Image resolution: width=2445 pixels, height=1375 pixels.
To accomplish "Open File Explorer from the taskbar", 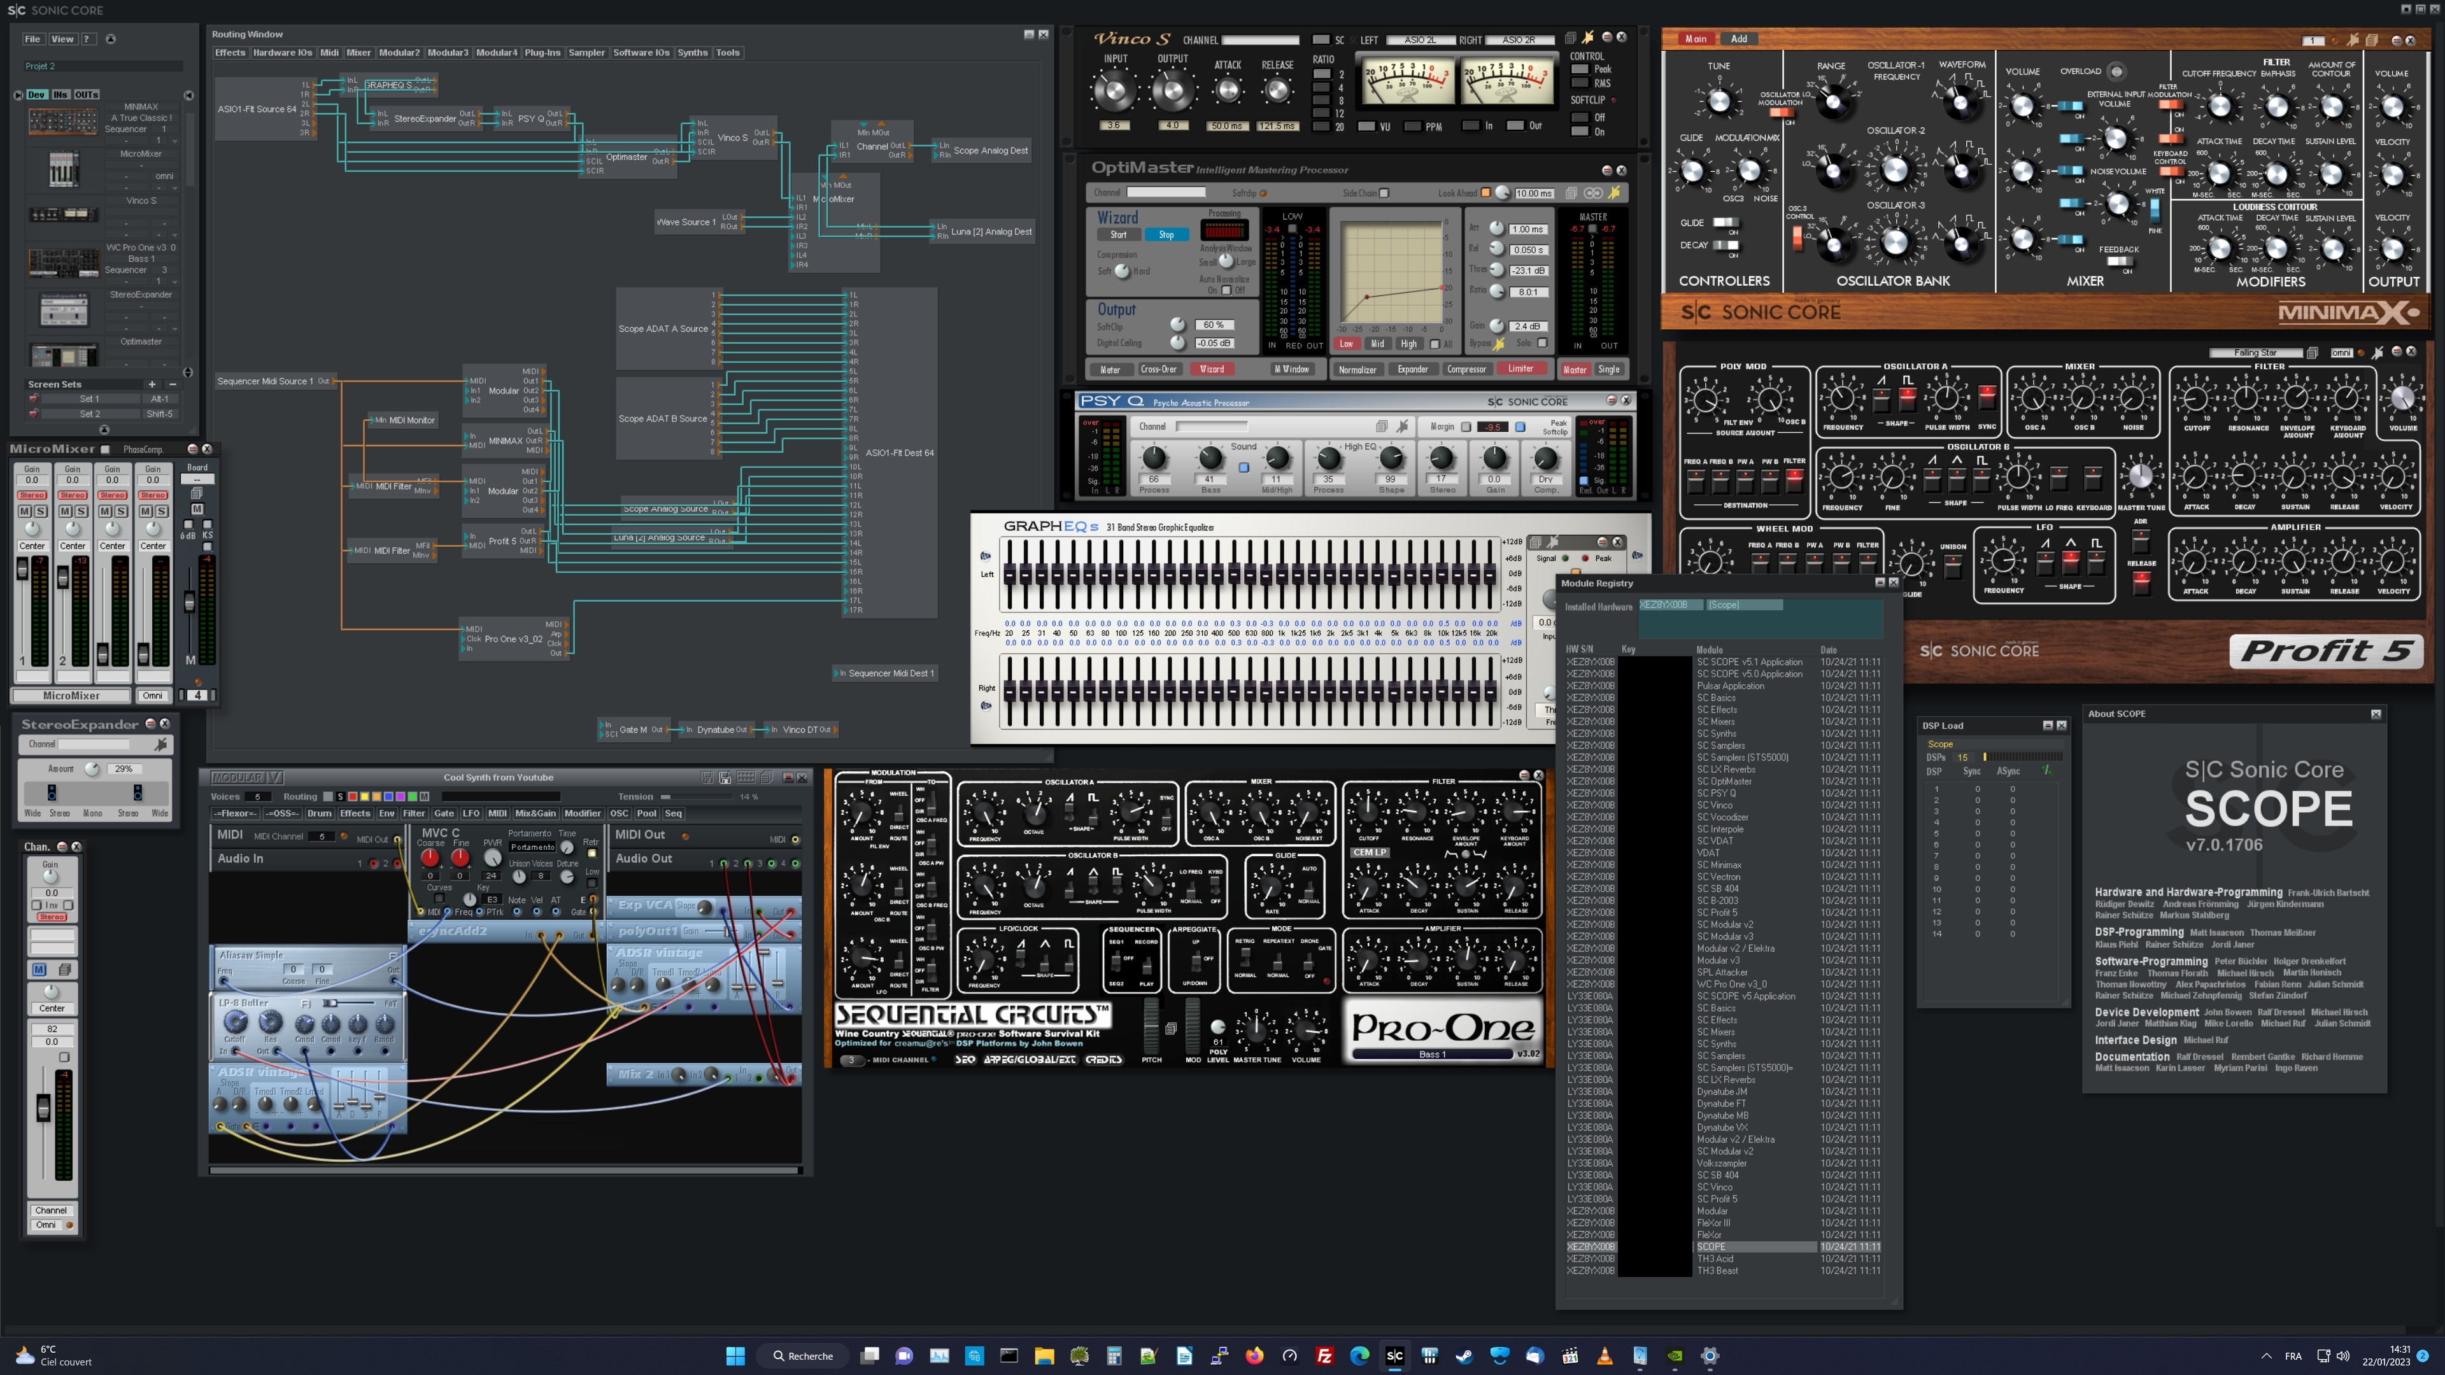I will [1044, 1355].
